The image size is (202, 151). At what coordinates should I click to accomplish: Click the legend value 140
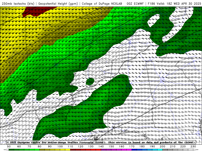[101, 146]
